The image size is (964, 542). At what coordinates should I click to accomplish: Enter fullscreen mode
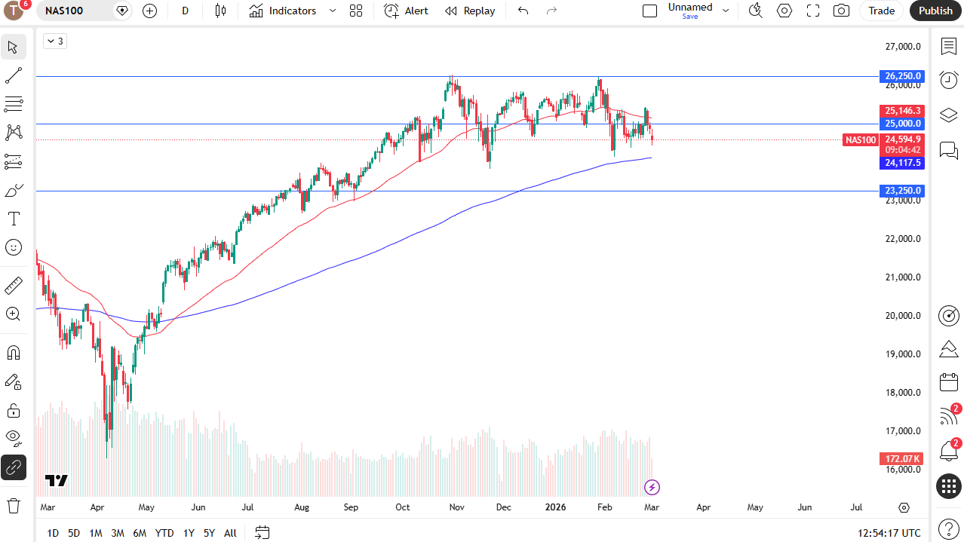[x=813, y=11]
